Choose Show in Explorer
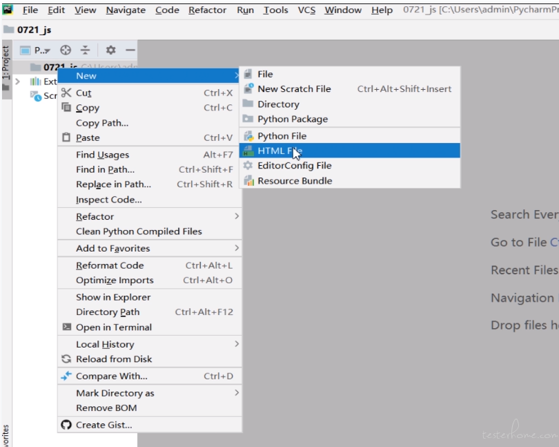This screenshot has width=559, height=447. (x=149, y=297)
